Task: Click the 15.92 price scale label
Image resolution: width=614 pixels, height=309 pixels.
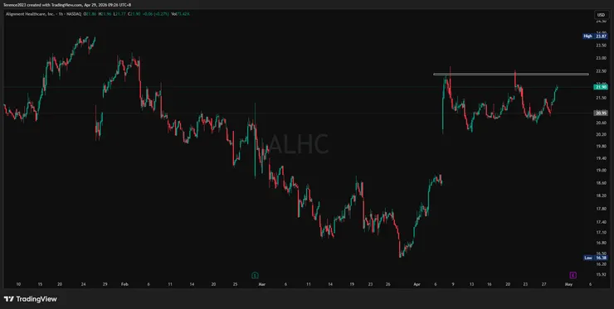Action: tap(601, 274)
